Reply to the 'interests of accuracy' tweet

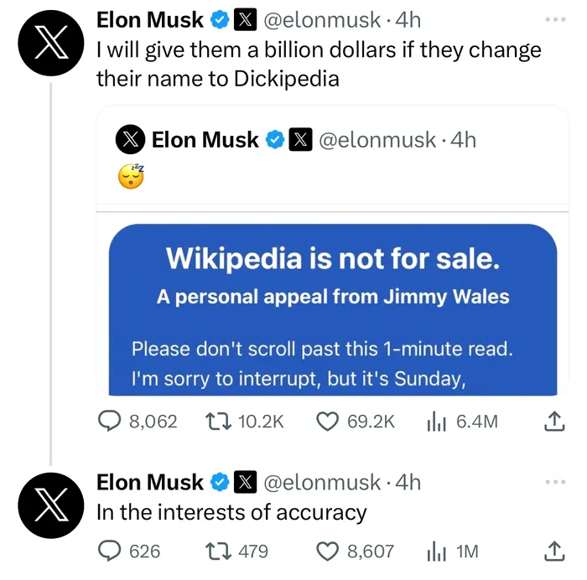pos(110,551)
